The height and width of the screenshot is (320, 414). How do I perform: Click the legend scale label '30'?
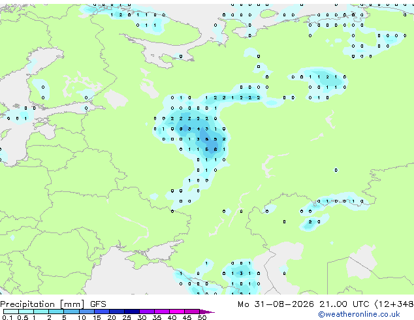tap(142, 317)
